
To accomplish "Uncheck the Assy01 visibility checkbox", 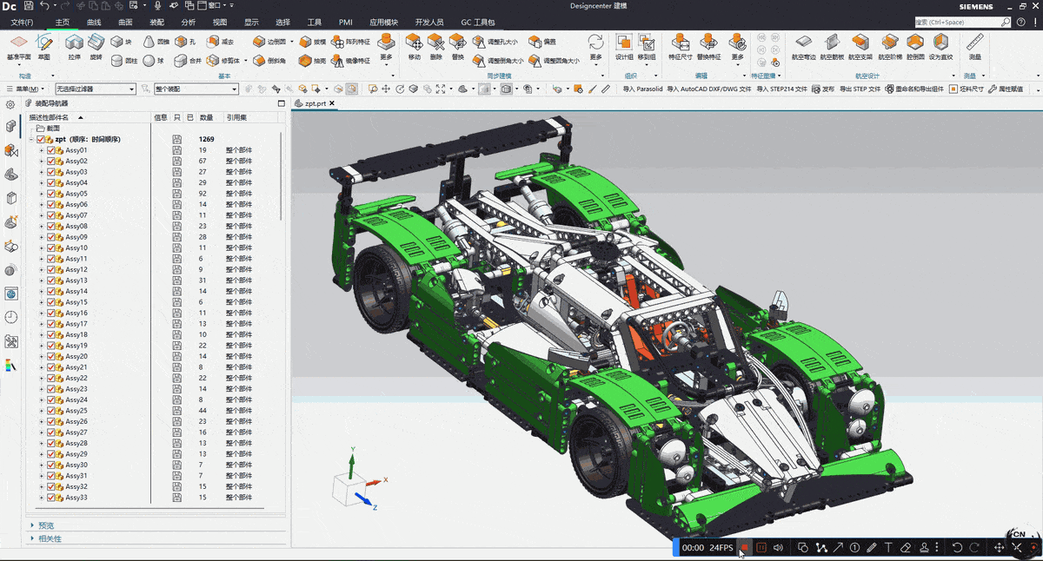I will 50,150.
